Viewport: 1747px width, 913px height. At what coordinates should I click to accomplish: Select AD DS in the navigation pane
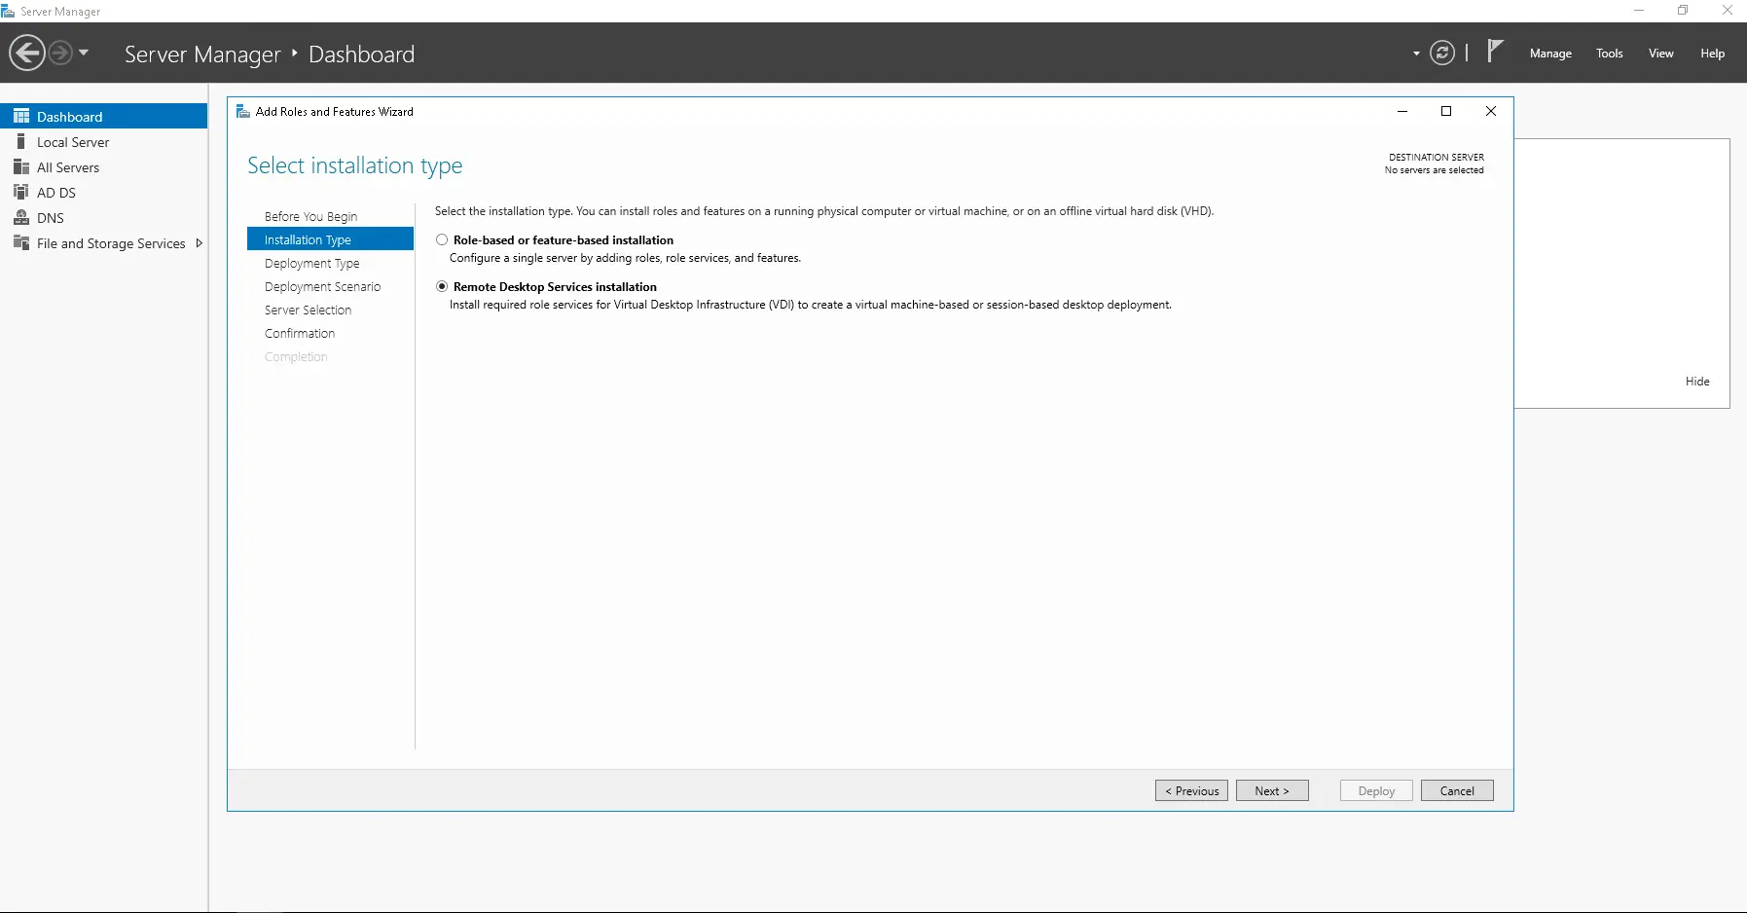pos(55,192)
